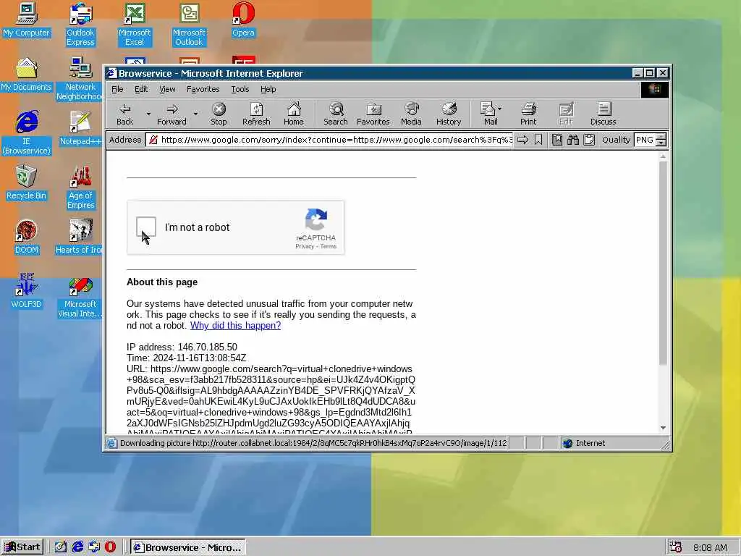Click the page scrollbar up arrow
Screen dimensions: 741x556
663,156
